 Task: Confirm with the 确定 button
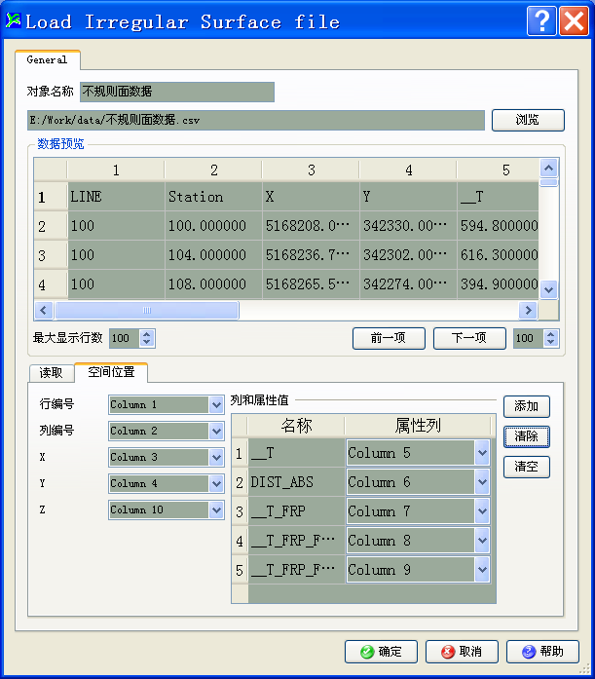pyautogui.click(x=381, y=652)
